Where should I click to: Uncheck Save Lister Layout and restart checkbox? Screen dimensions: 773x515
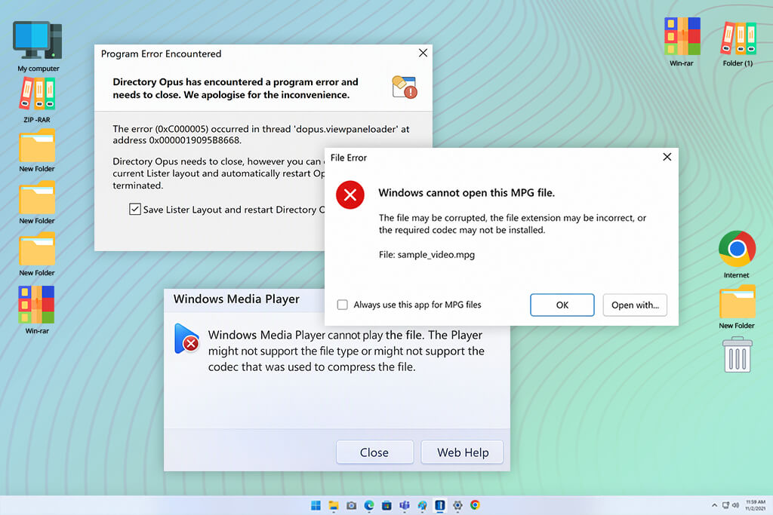(x=134, y=210)
